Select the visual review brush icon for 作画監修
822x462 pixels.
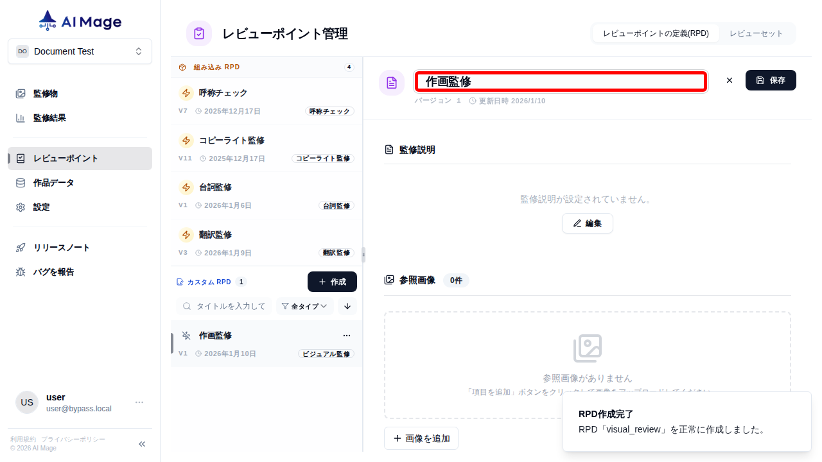[x=185, y=335]
